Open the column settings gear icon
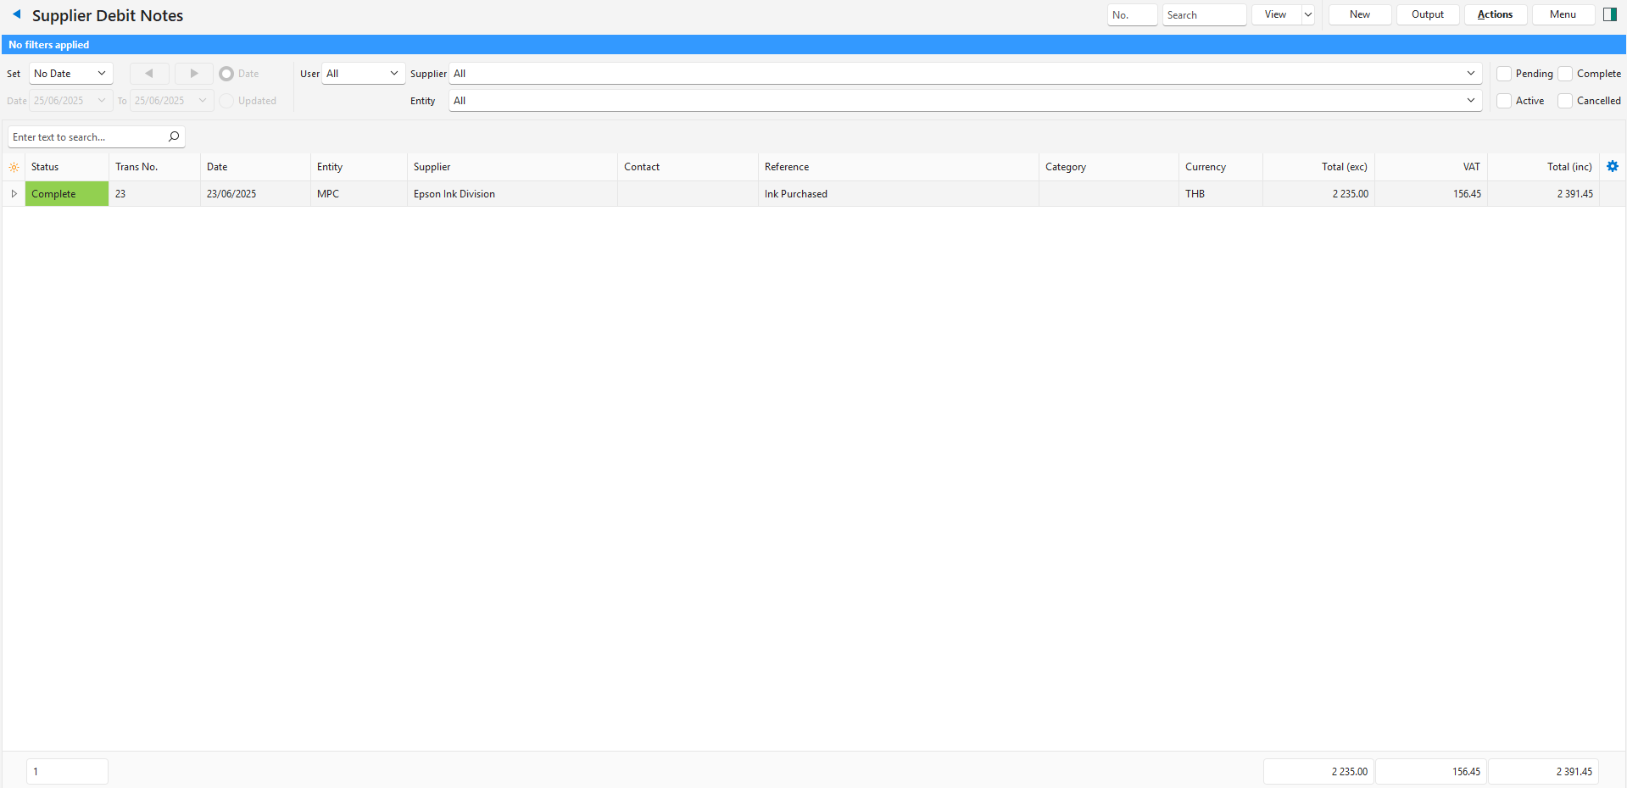This screenshot has width=1627, height=788. tap(1612, 167)
